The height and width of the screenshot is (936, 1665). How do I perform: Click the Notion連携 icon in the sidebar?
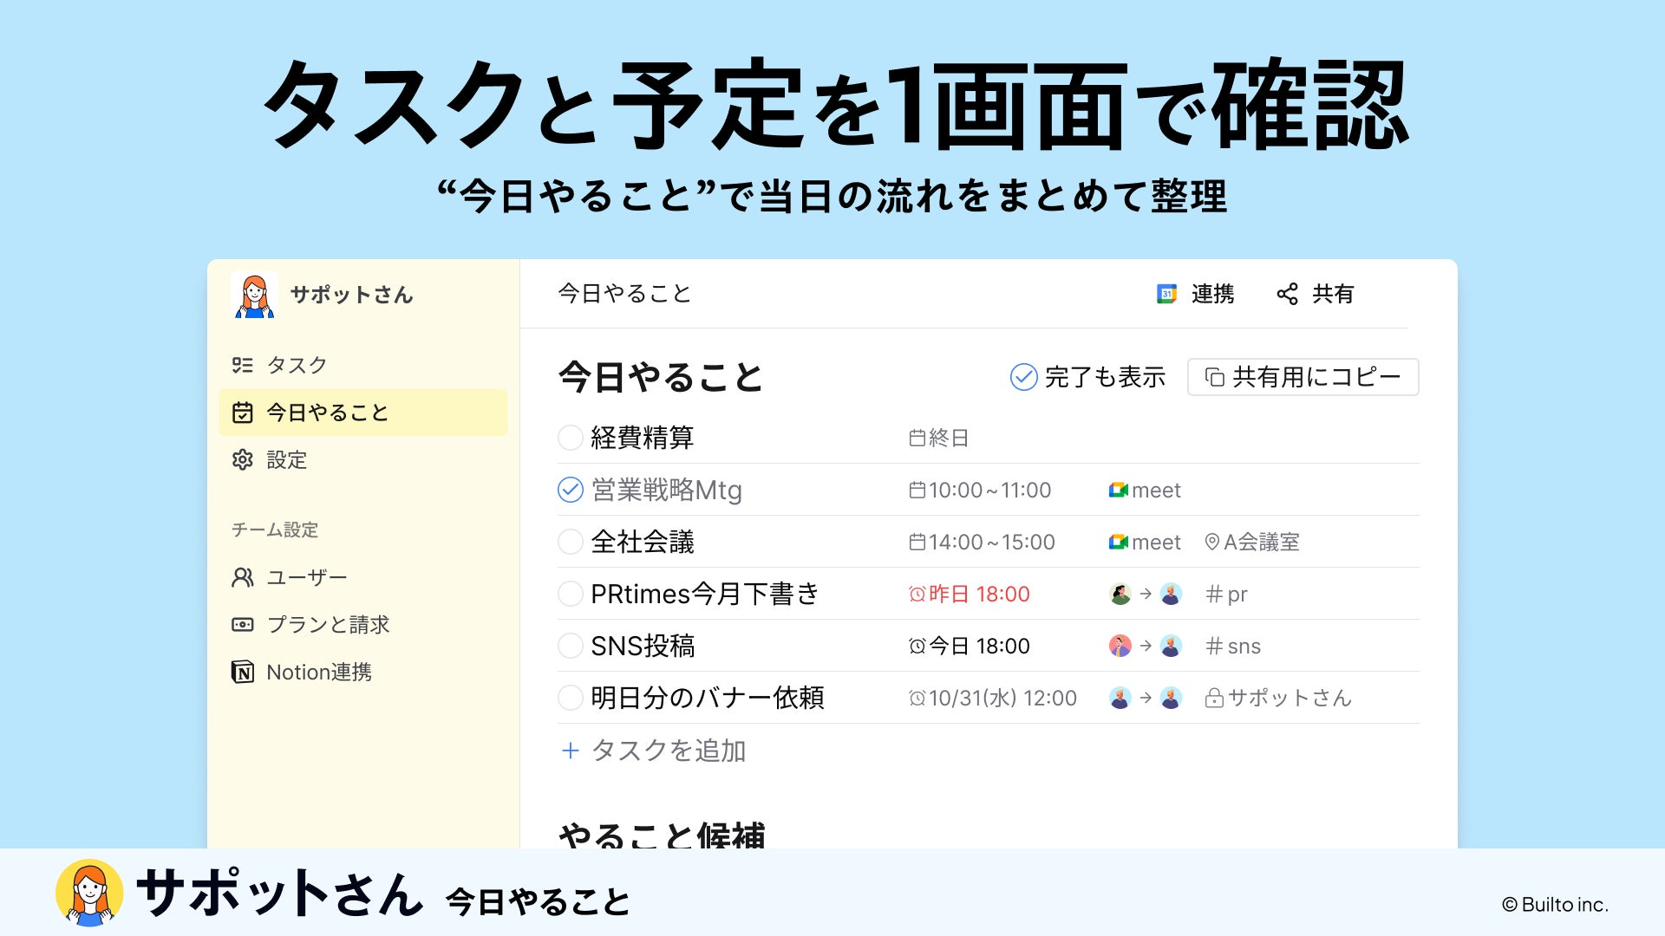point(243,672)
